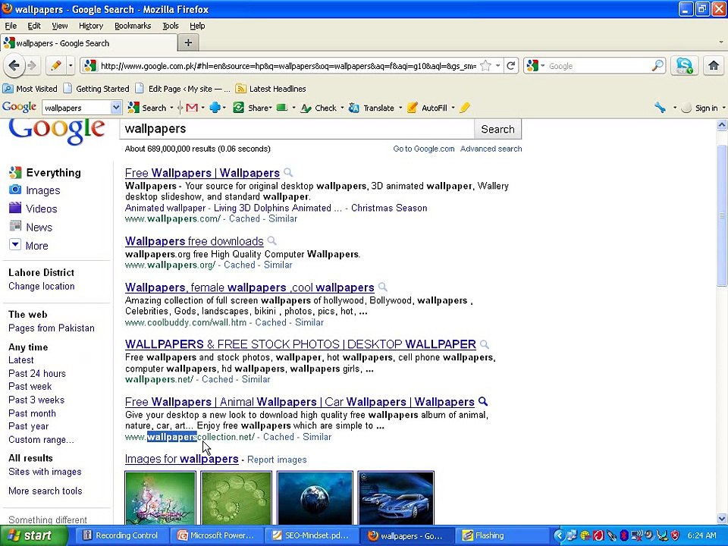Open the File menu

click(11, 26)
